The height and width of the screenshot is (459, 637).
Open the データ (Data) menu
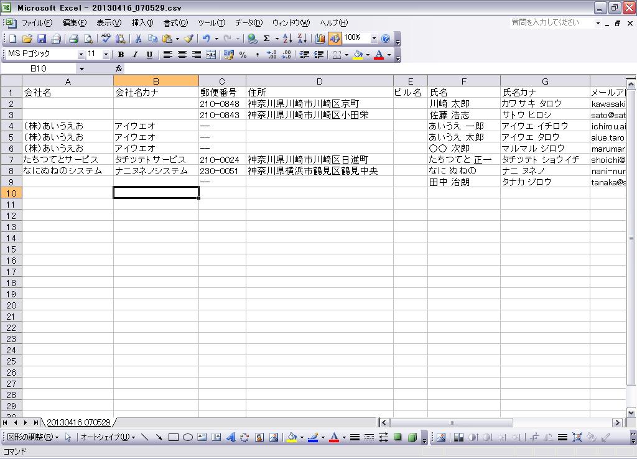tap(248, 23)
